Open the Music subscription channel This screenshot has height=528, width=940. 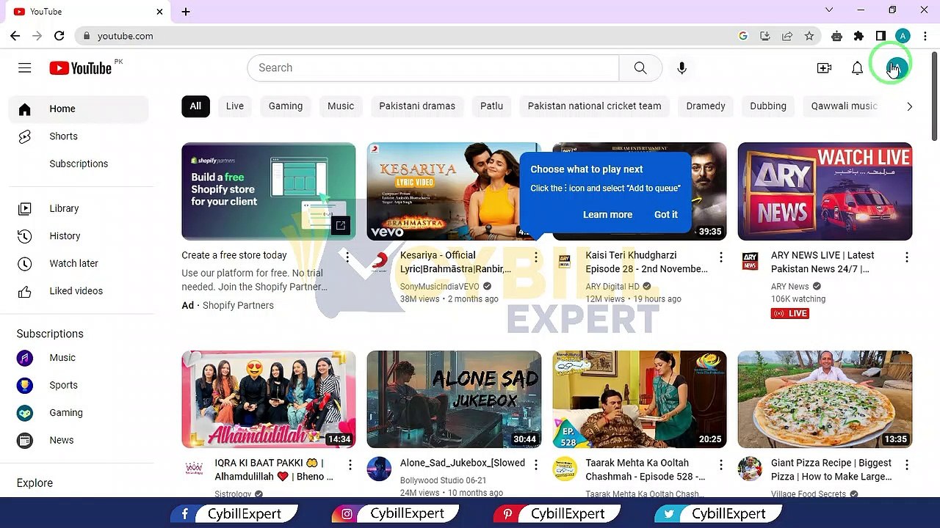point(79,358)
